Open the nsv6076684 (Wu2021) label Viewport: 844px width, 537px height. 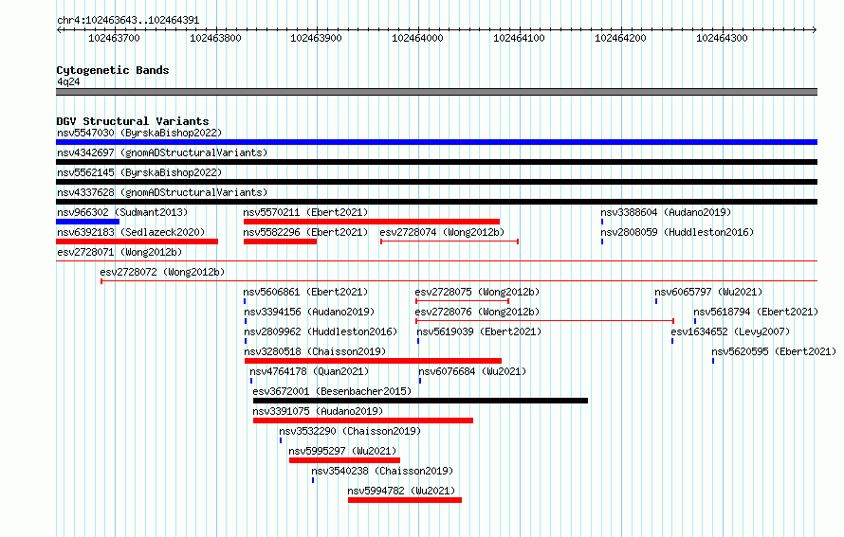click(472, 371)
